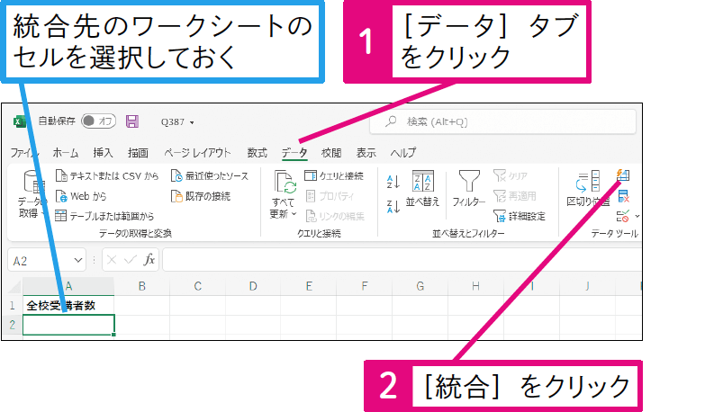Screen dimensions: 705x412
Task: Select row 1 header
Action: [x=12, y=306]
